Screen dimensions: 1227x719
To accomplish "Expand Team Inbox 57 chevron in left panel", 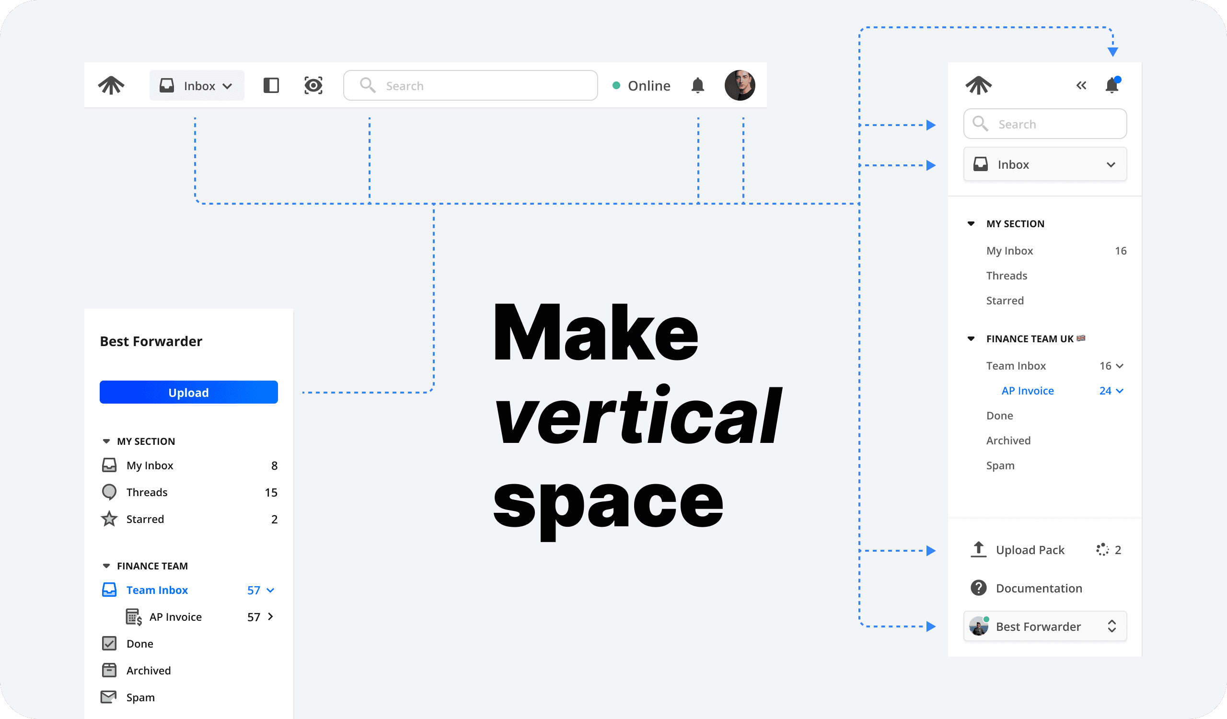I will pos(271,590).
